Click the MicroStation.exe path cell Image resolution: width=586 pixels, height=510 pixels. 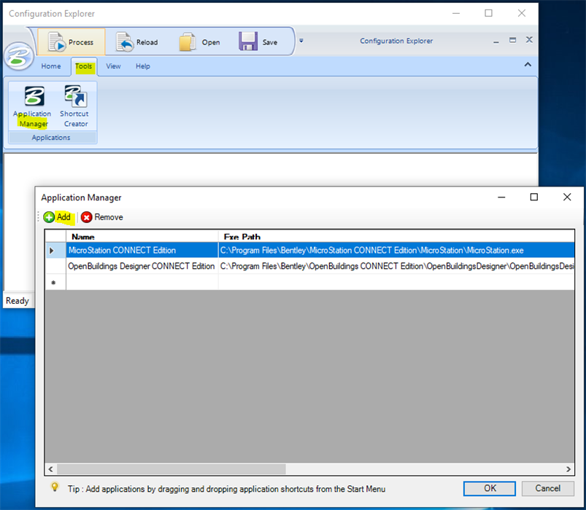pyautogui.click(x=396, y=251)
